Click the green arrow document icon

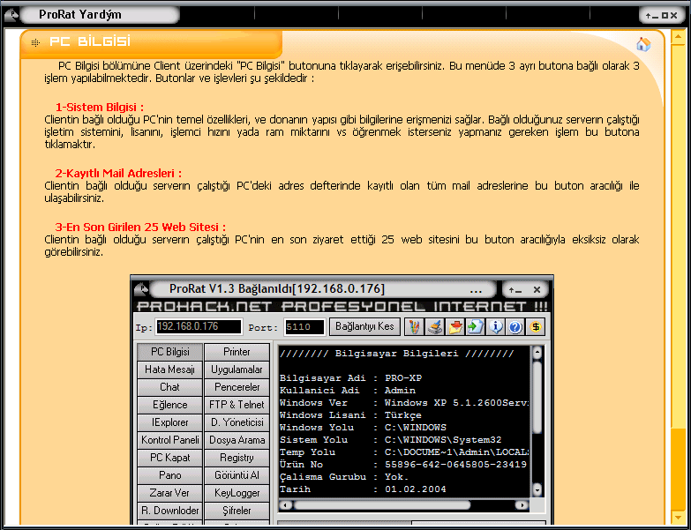tap(476, 327)
